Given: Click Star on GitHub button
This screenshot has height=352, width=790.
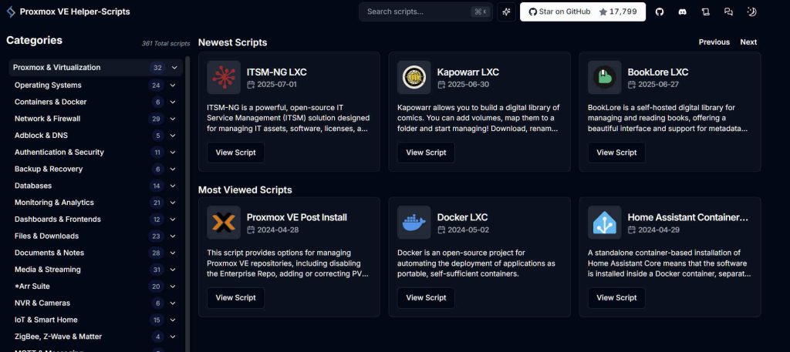Looking at the screenshot, I should tap(582, 12).
